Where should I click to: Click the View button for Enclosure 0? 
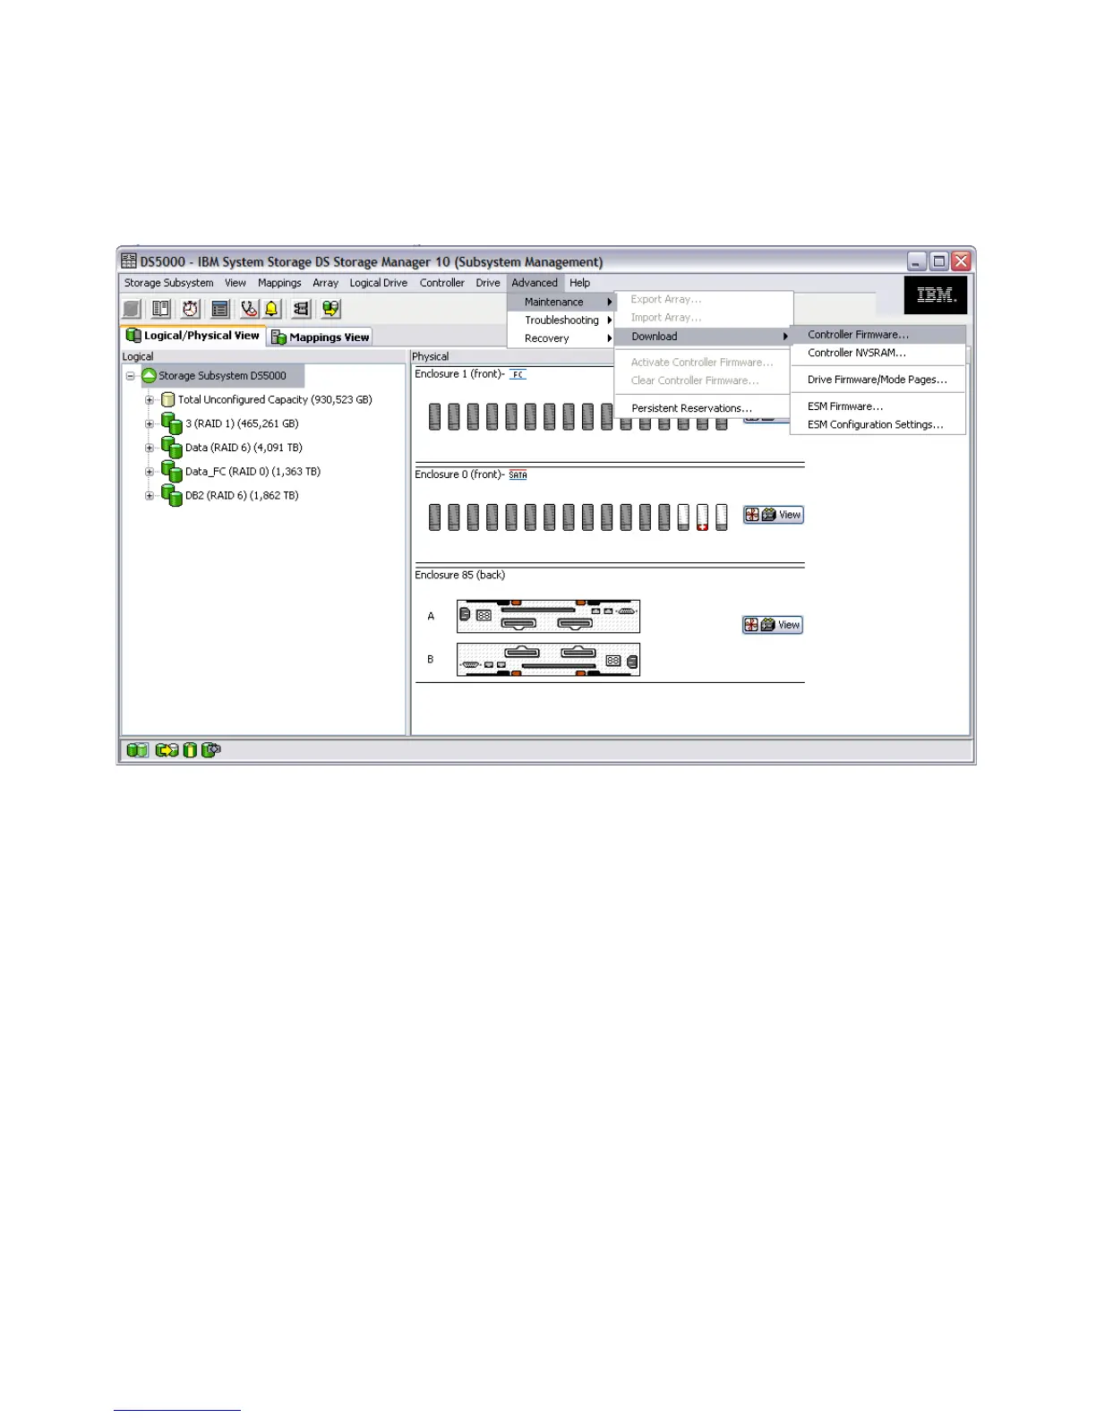tap(774, 515)
